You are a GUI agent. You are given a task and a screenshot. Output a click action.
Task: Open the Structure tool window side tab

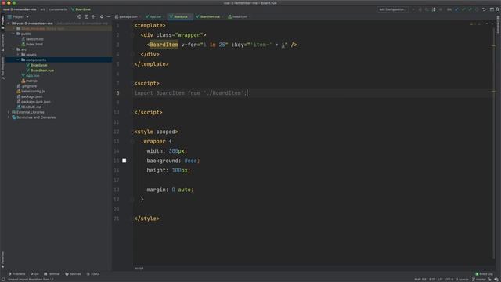(x=3, y=43)
